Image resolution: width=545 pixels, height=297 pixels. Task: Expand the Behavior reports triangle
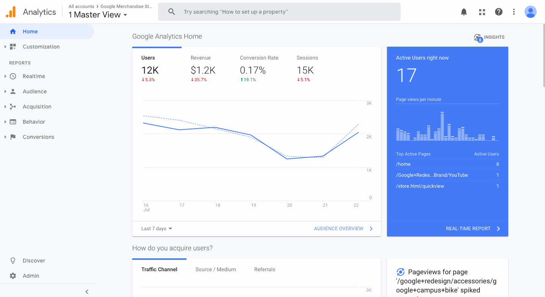click(x=5, y=122)
